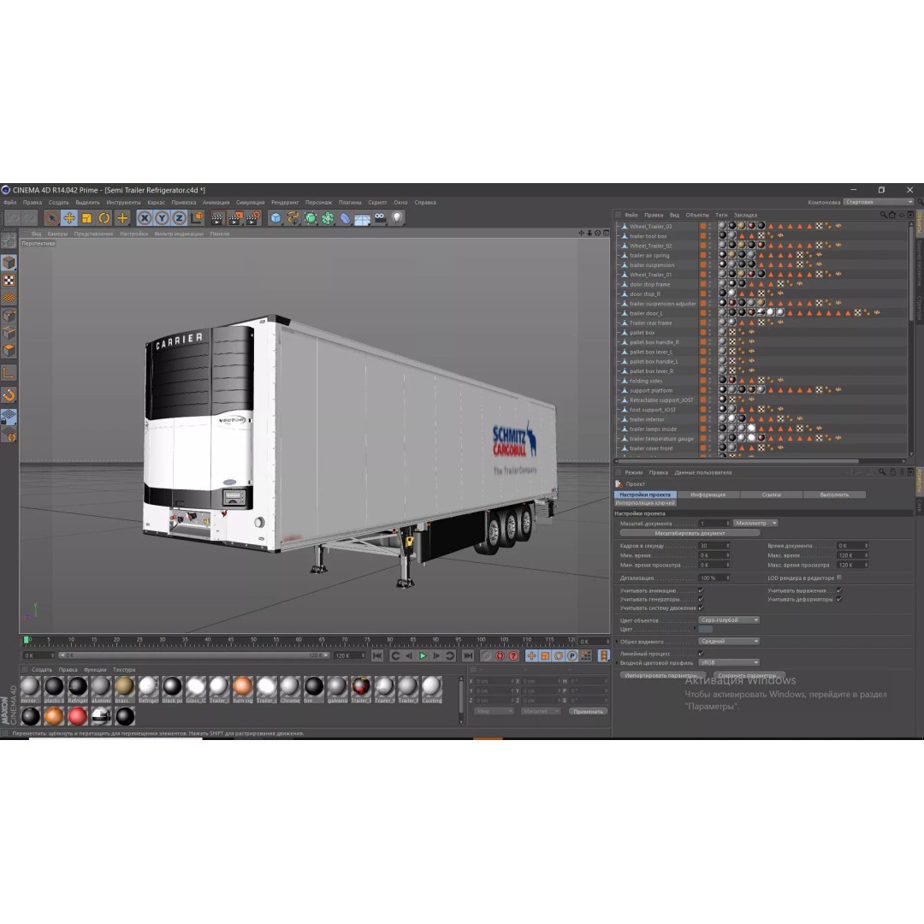Add a camera object icon
The image size is (924, 924).
[x=380, y=218]
